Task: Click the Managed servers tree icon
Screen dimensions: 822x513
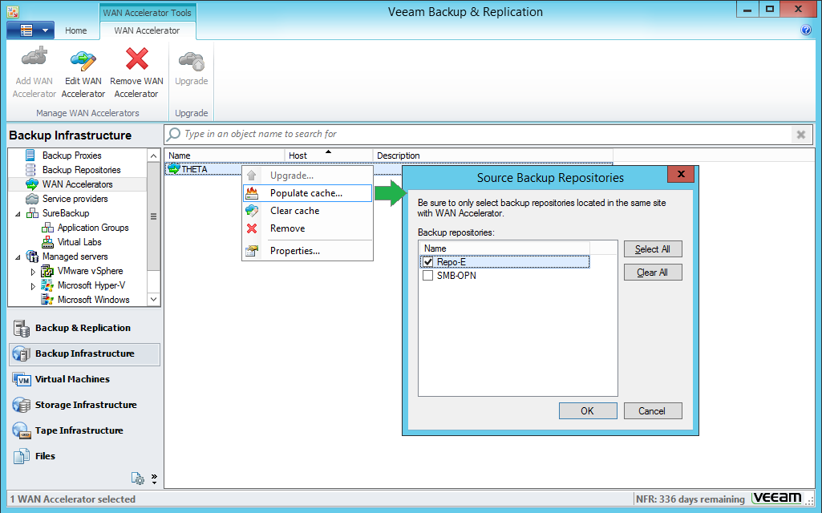Action: click(x=33, y=256)
